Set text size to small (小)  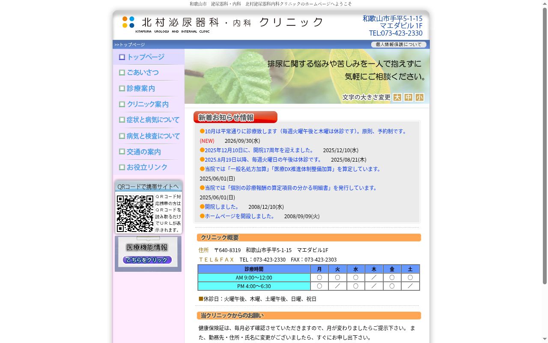(x=420, y=97)
